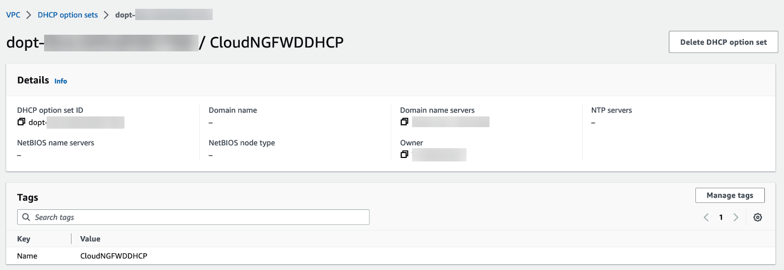Click the CloudNGFWDDHCP tag value
The width and height of the screenshot is (784, 270).
coord(114,256)
